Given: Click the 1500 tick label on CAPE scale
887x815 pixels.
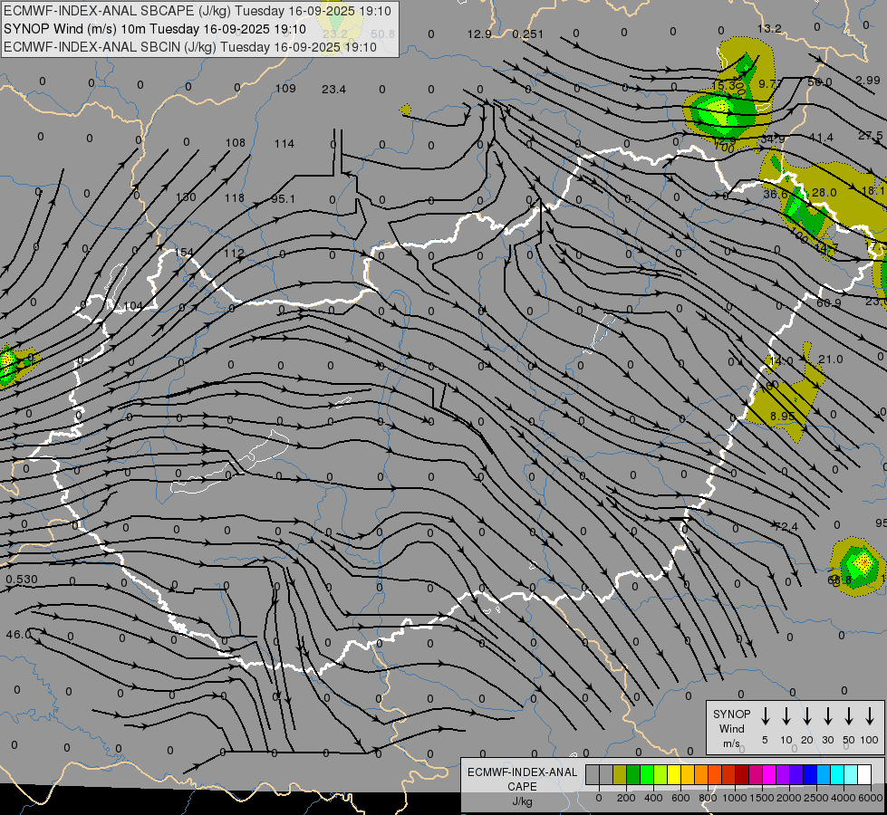Looking at the screenshot, I should click(763, 798).
